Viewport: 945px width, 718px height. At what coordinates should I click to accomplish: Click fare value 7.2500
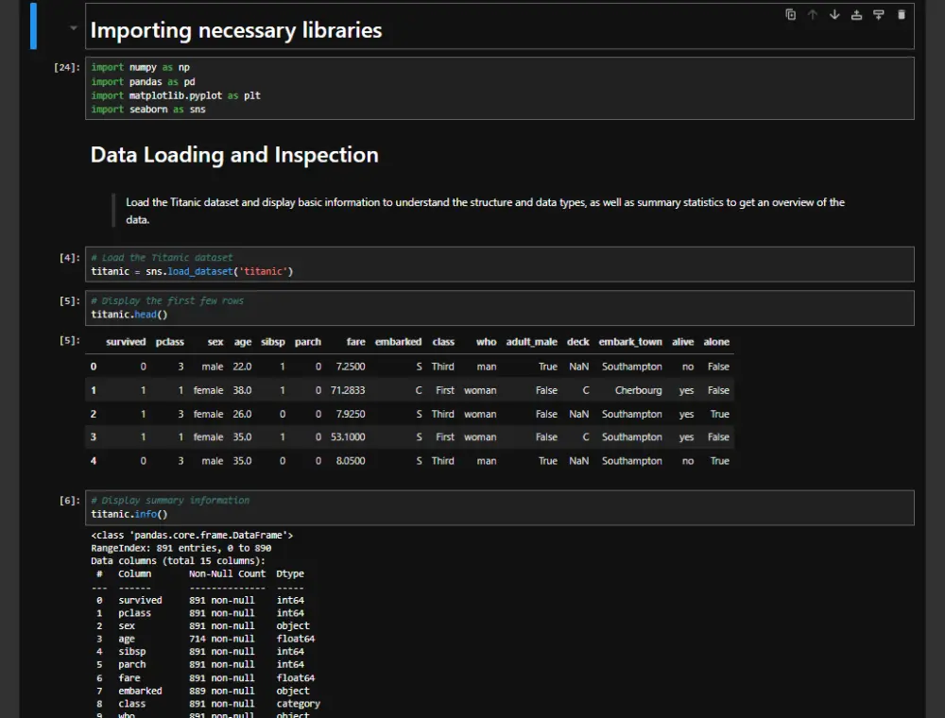pyautogui.click(x=351, y=367)
